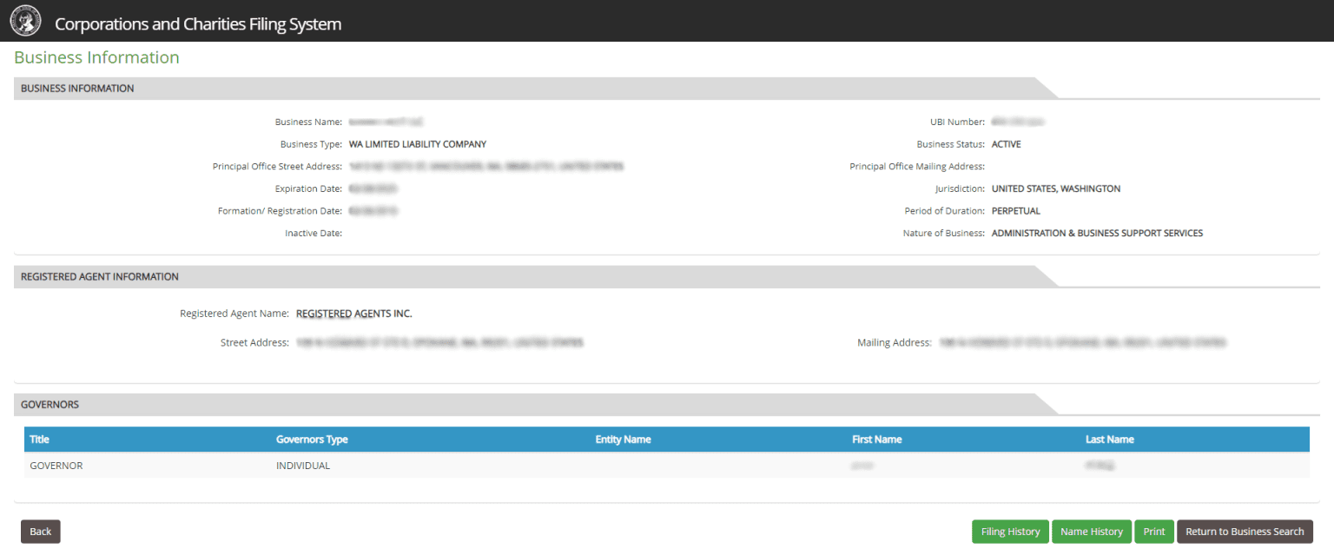The height and width of the screenshot is (549, 1334).
Task: Click the ACTIVE business status value
Action: [x=1006, y=145]
